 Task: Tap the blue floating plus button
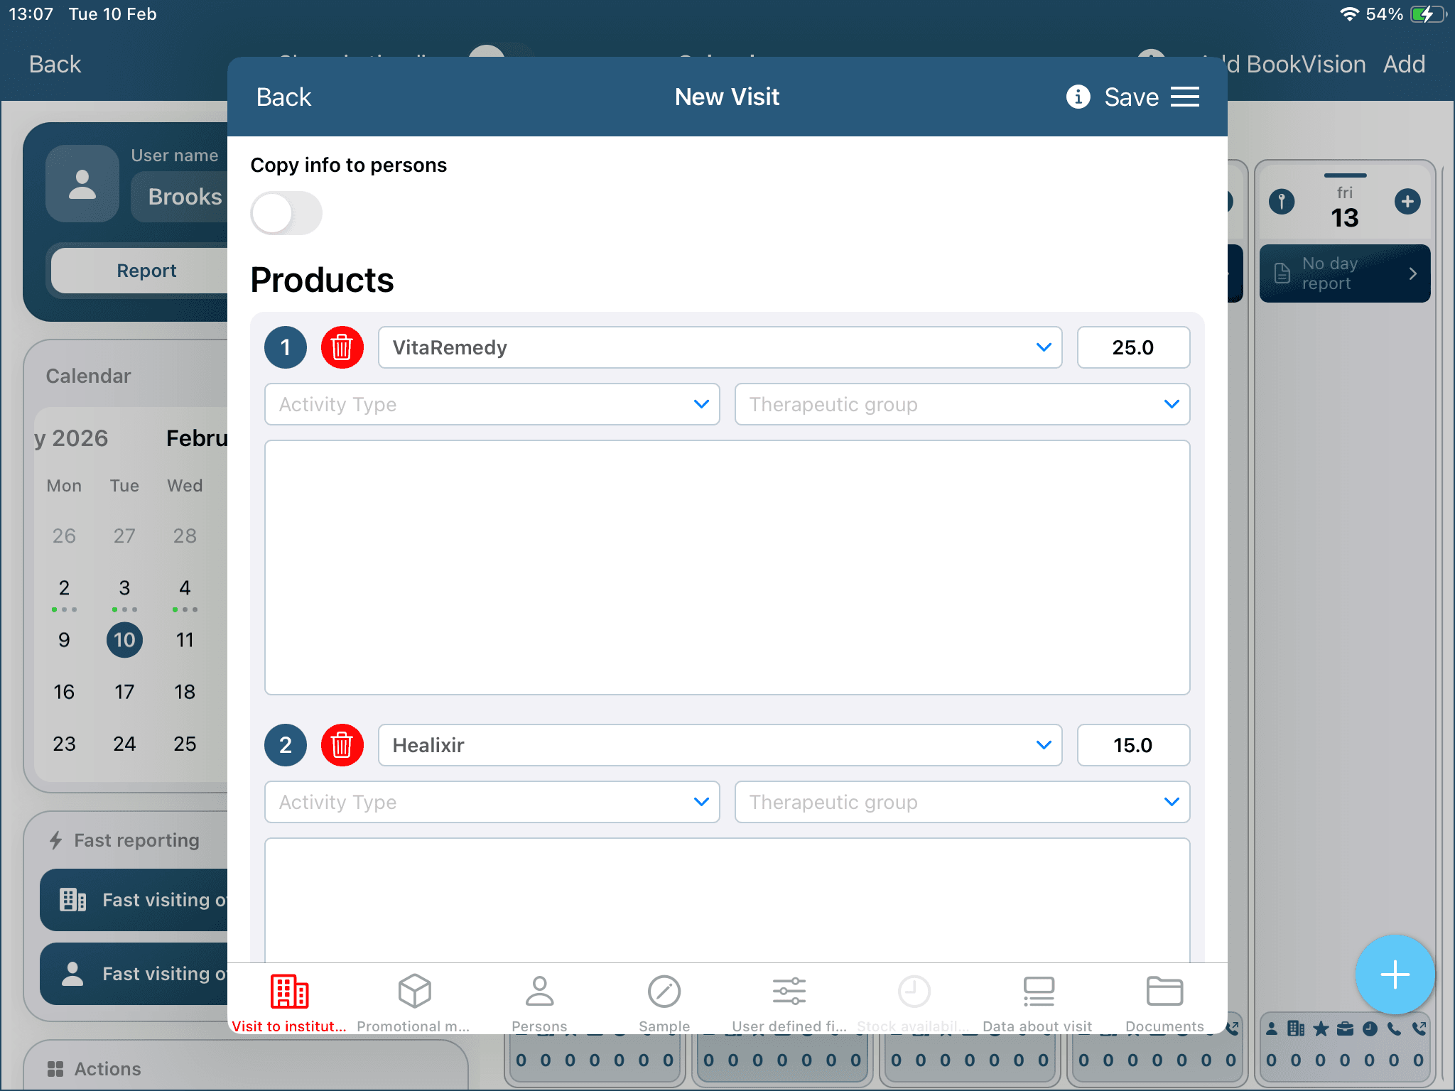click(1394, 974)
